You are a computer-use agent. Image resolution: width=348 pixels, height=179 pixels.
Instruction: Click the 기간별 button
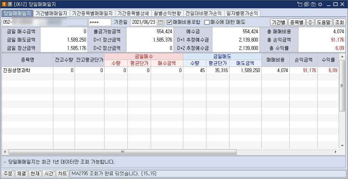[279, 22]
